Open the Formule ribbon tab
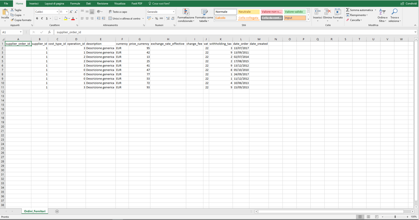 click(x=75, y=4)
